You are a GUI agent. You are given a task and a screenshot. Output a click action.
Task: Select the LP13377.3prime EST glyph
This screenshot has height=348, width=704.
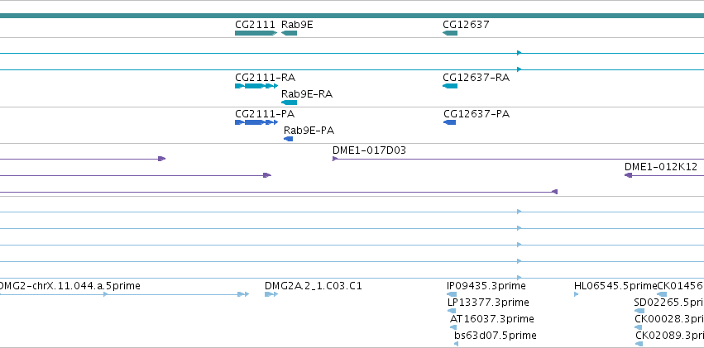click(x=452, y=311)
